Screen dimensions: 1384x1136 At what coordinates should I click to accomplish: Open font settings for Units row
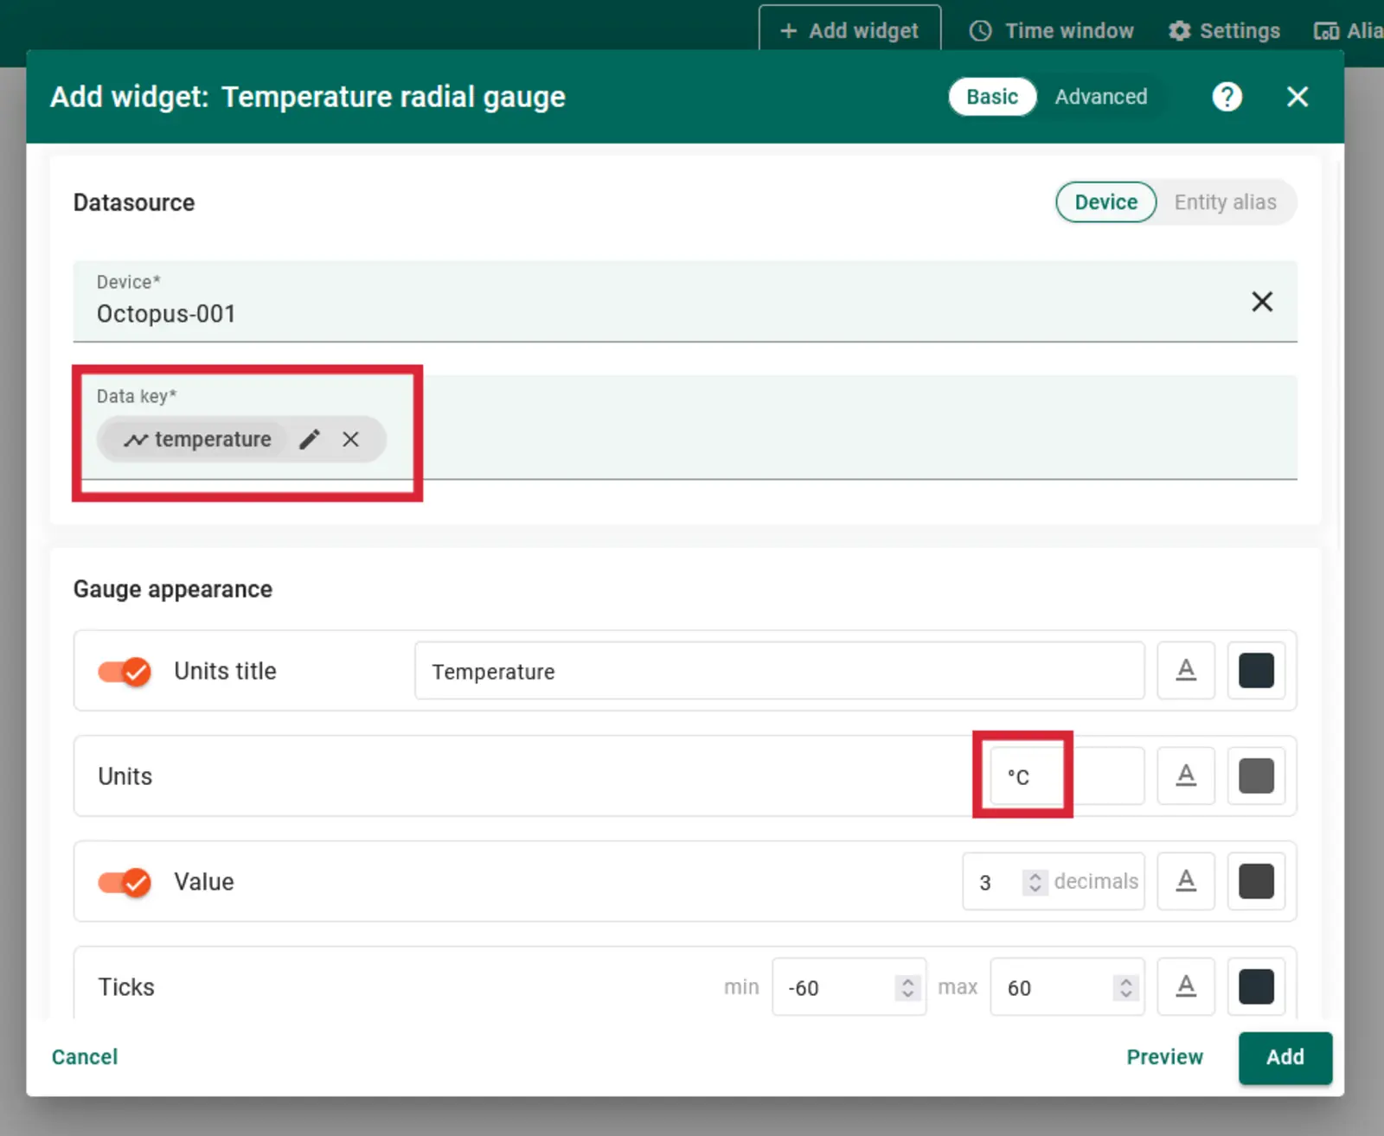click(x=1186, y=776)
